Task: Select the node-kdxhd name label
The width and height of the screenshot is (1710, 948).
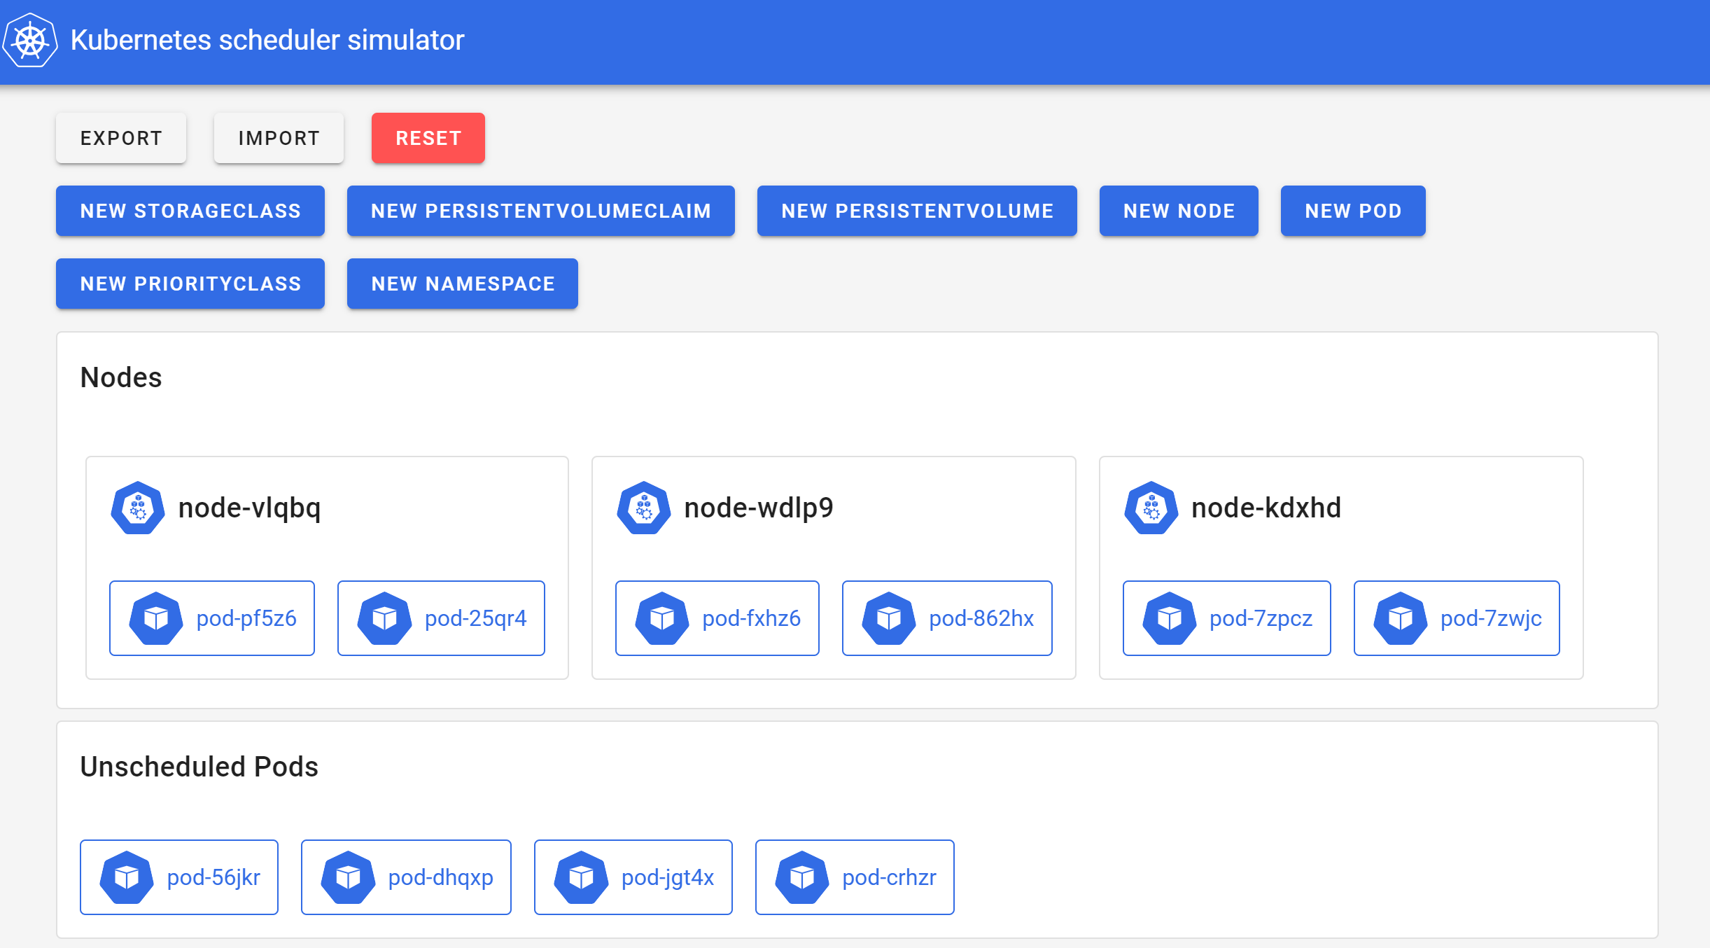Action: tap(1266, 508)
